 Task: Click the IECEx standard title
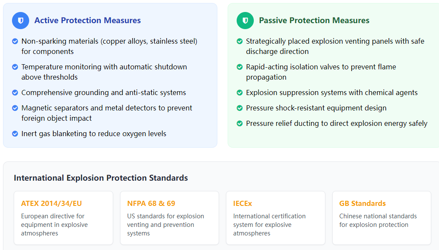(243, 203)
